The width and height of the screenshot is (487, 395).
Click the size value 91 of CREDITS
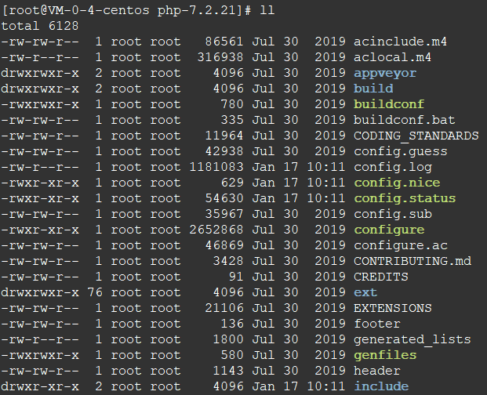coord(236,277)
